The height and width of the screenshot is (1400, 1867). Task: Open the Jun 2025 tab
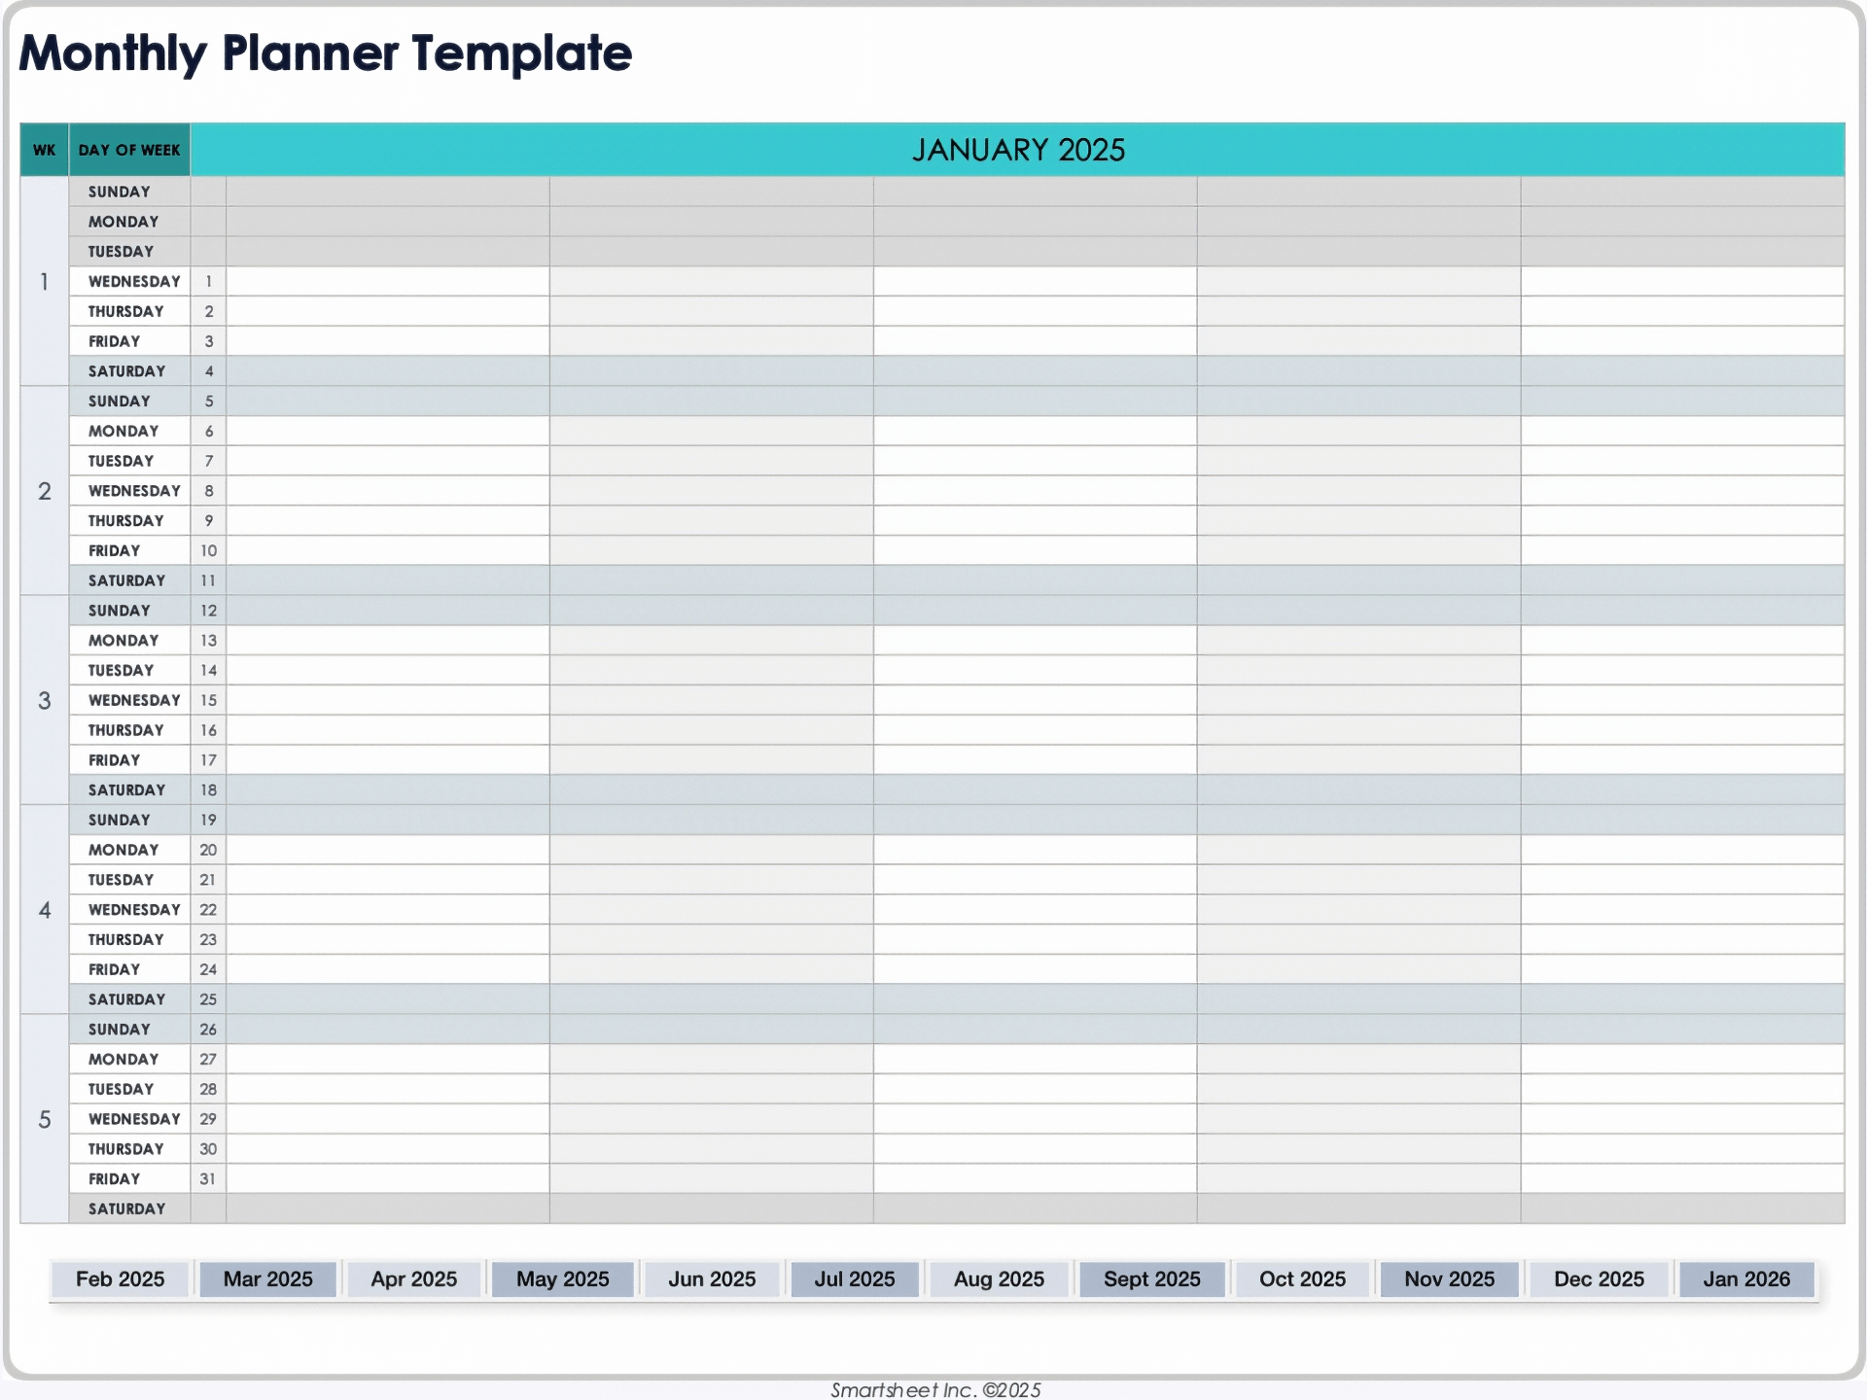point(712,1278)
